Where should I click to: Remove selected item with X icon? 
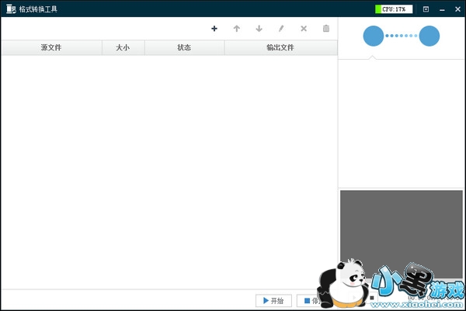[304, 29]
